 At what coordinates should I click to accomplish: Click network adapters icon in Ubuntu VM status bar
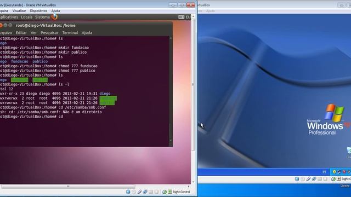pos(145,192)
